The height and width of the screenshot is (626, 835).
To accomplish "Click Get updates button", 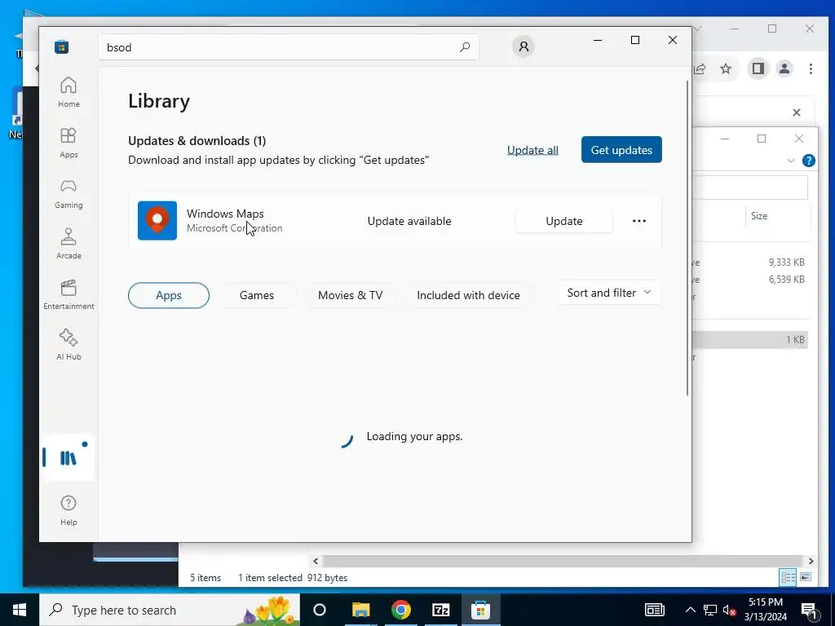I will pyautogui.click(x=621, y=150).
